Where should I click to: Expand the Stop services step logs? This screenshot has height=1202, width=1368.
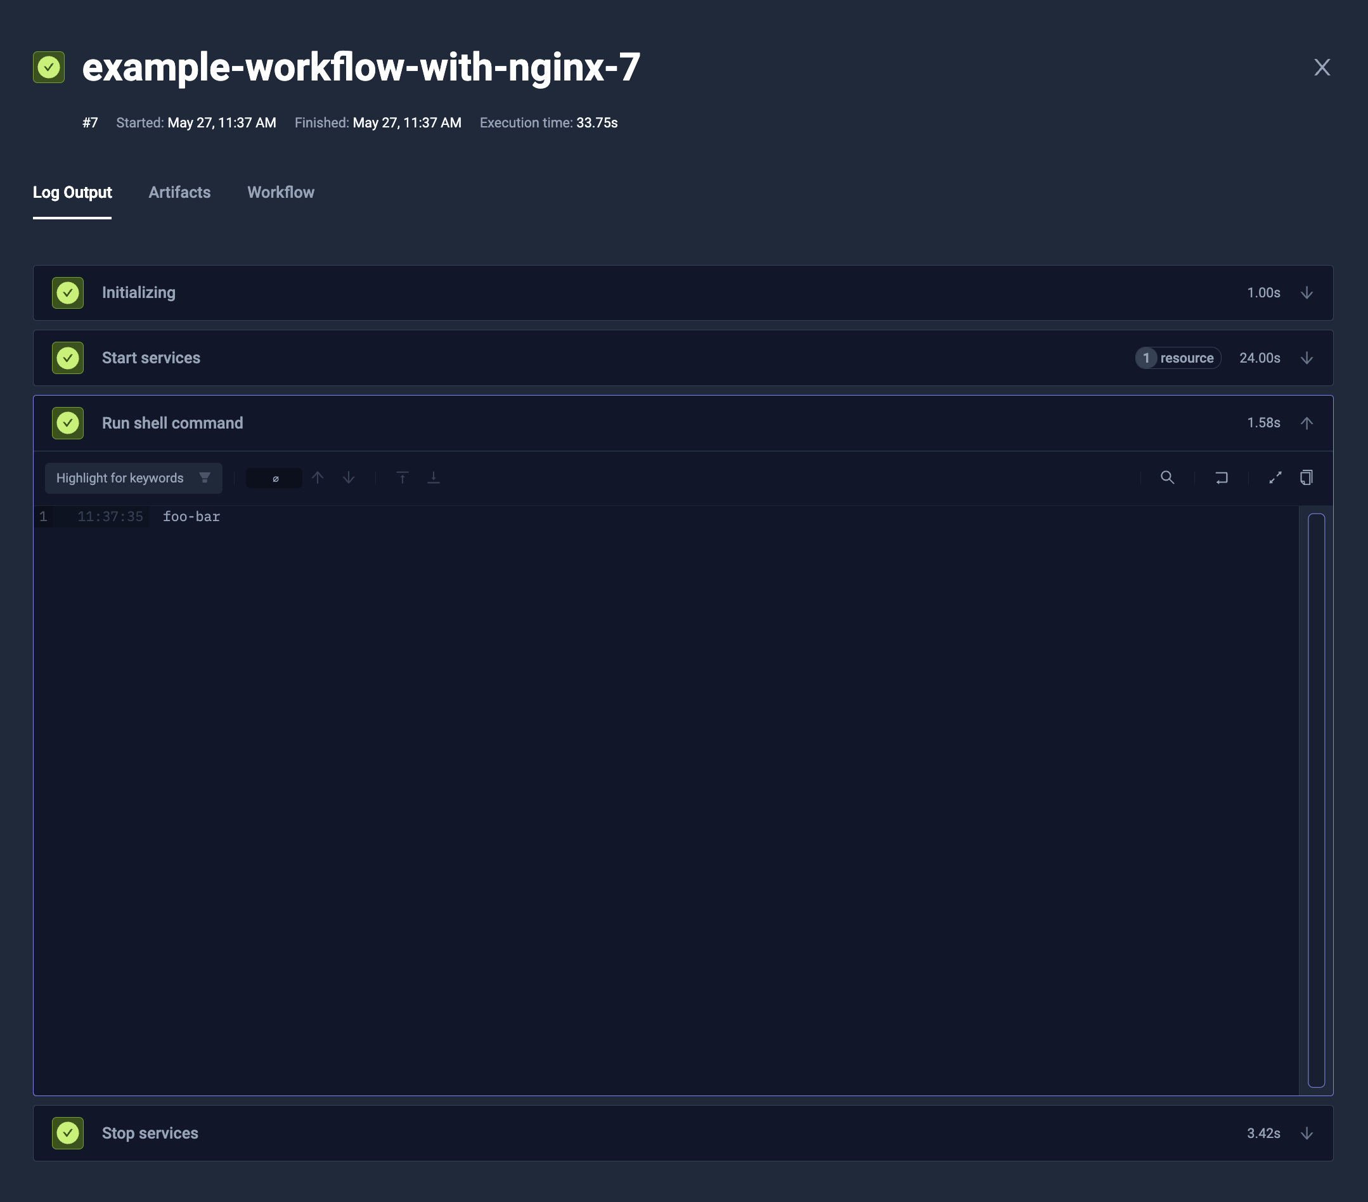click(x=1307, y=1133)
